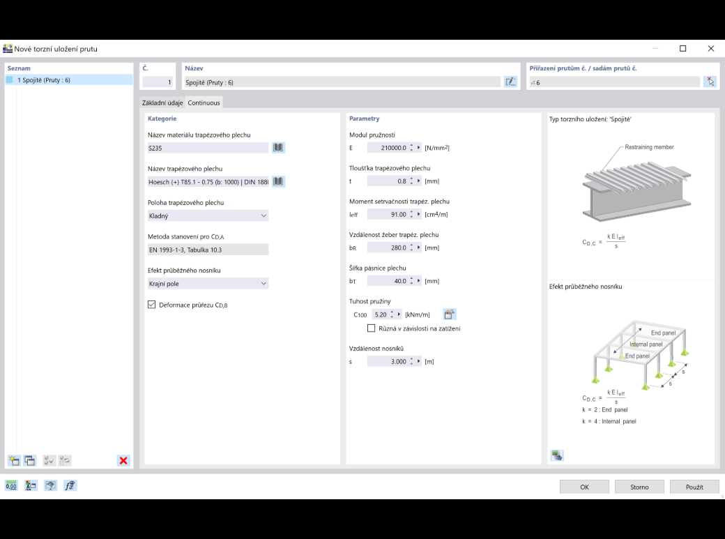This screenshot has height=539, width=725.
Task: Click the select members icon in Přiřazení prutům
Action: pos(710,82)
